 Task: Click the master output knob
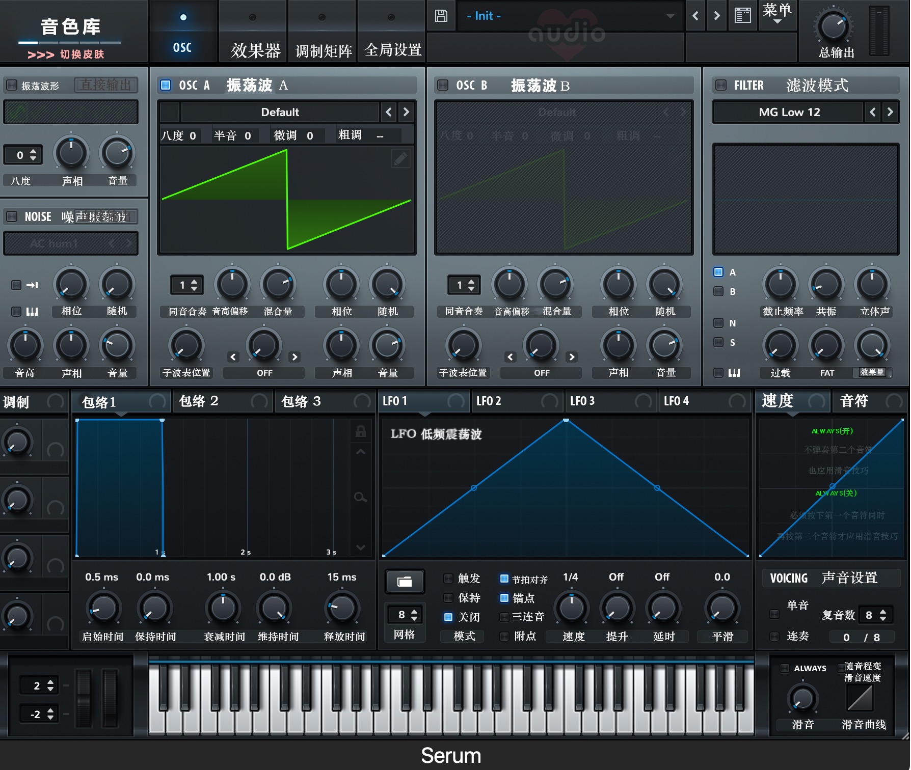tap(834, 26)
